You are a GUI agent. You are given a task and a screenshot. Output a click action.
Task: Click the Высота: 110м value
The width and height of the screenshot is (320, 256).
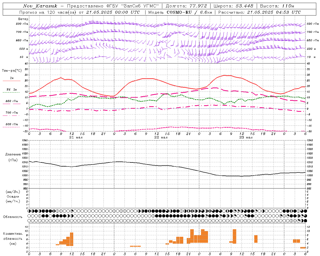click(x=277, y=6)
